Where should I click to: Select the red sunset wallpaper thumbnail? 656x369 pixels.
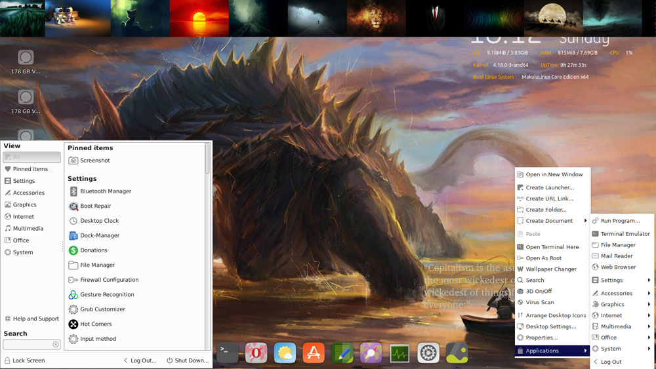(x=199, y=18)
